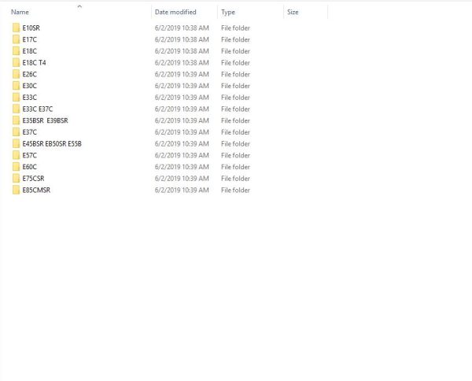Click the E18C T4 folder icon

tap(17, 63)
